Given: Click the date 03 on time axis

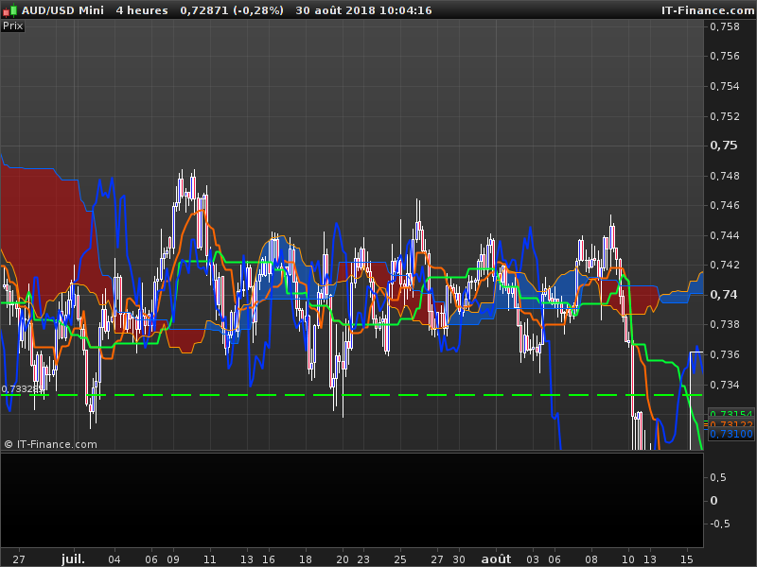Looking at the screenshot, I should 533,559.
